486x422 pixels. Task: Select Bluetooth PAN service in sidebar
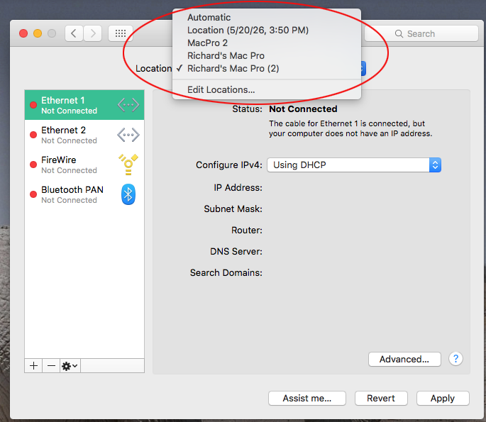(x=84, y=194)
